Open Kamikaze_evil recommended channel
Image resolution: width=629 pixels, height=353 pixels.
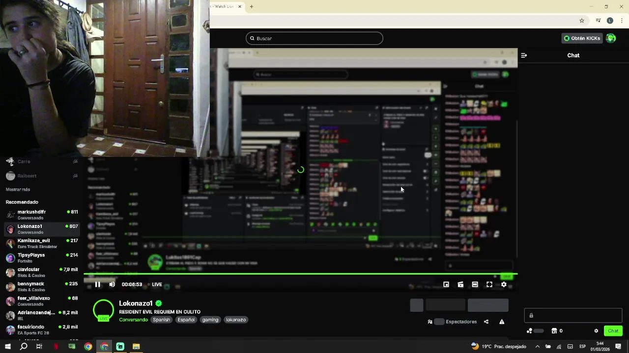click(42, 243)
